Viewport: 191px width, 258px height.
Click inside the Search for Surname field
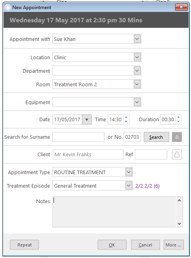[78, 137]
